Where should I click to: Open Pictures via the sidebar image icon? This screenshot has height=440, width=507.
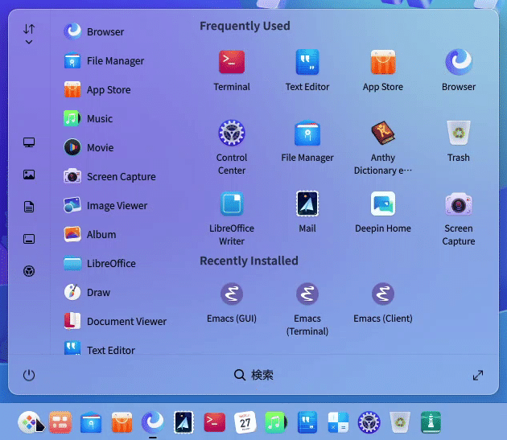(29, 175)
